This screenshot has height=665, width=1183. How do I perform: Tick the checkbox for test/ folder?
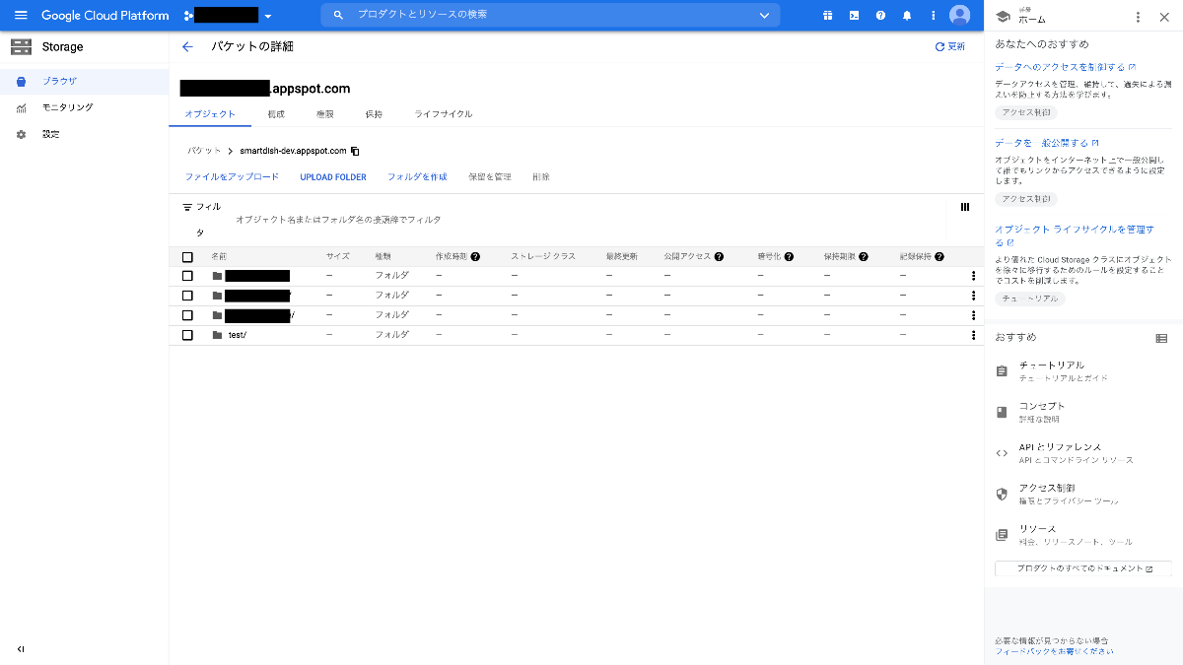(187, 335)
